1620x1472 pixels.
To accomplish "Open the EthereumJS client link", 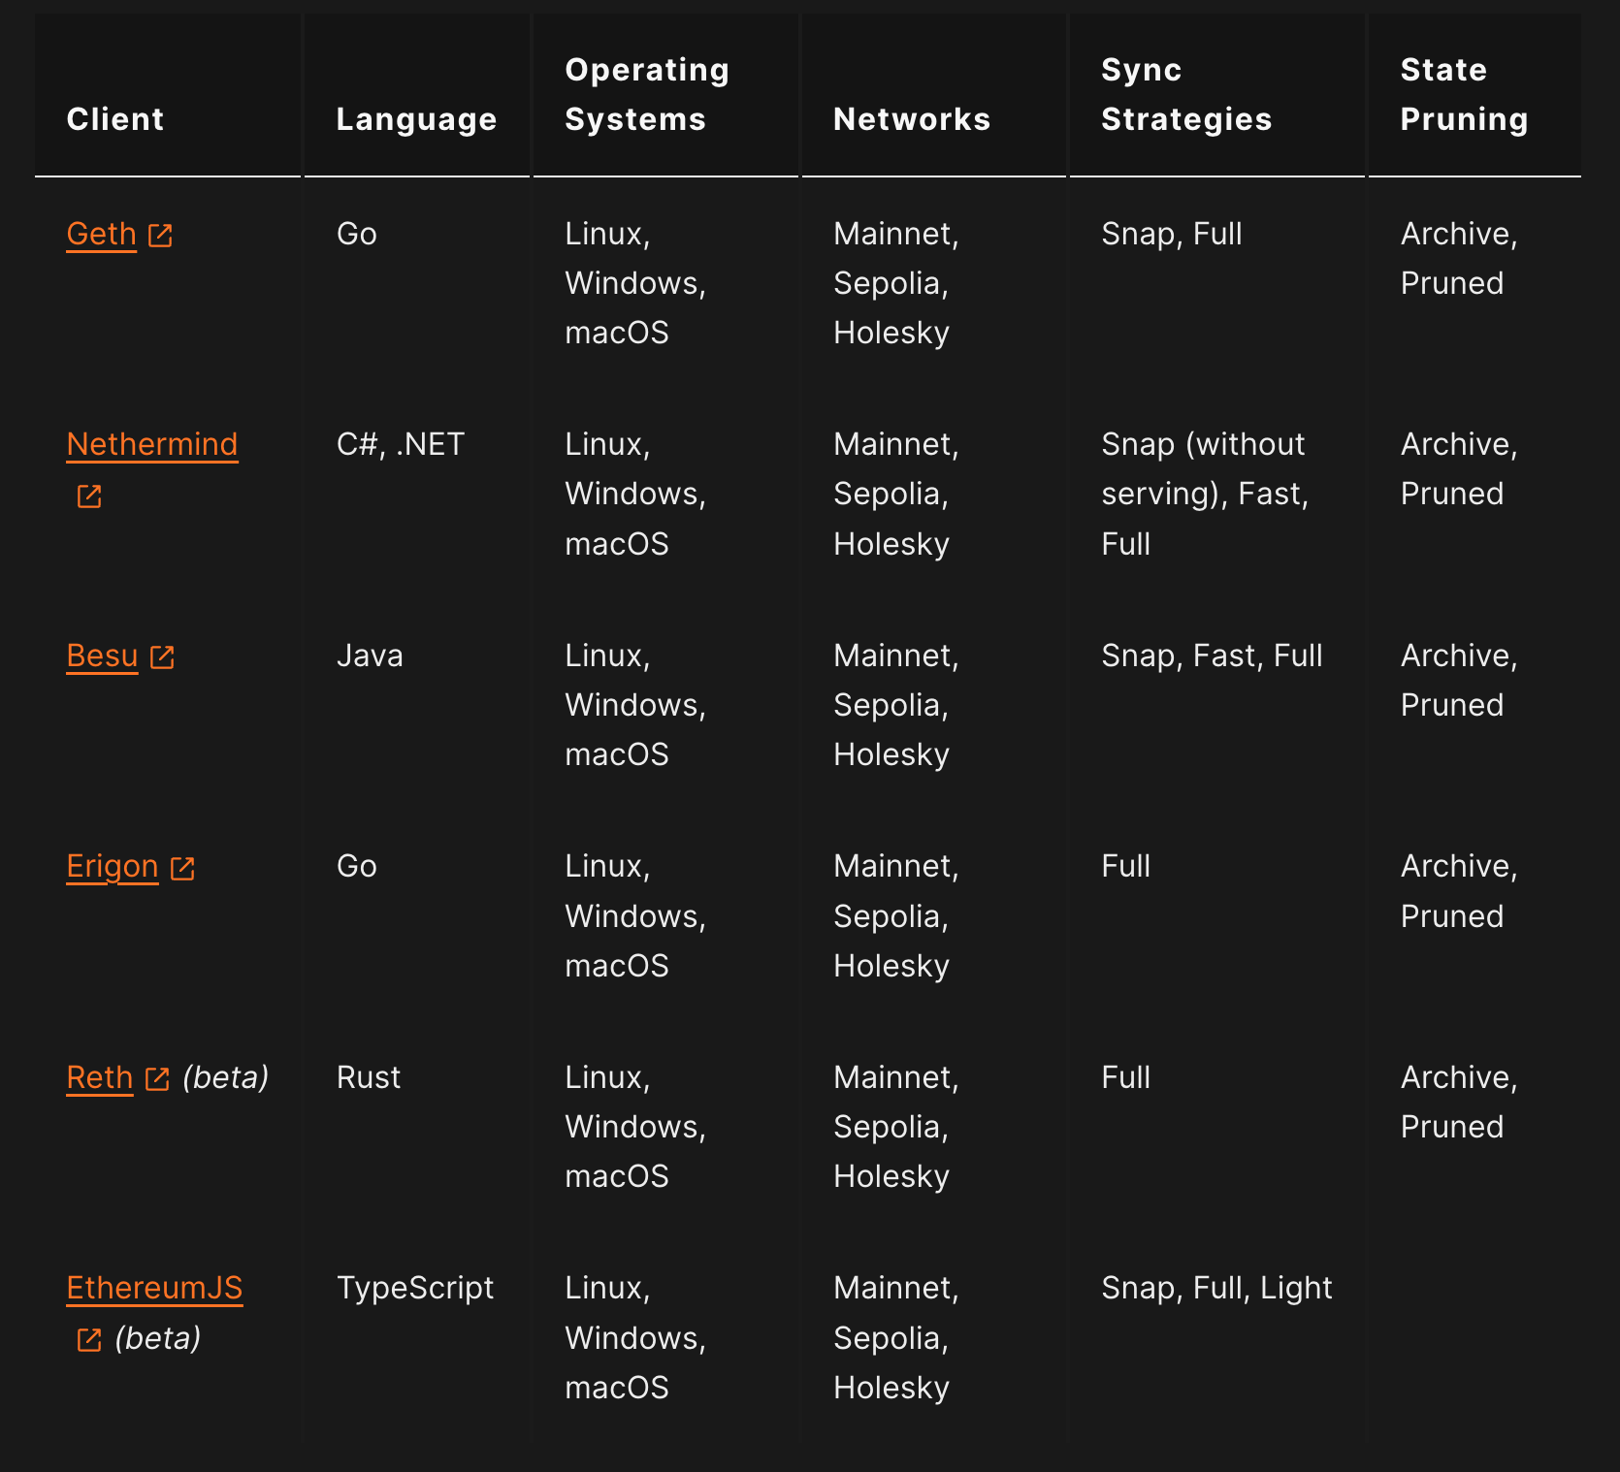I will point(154,1288).
